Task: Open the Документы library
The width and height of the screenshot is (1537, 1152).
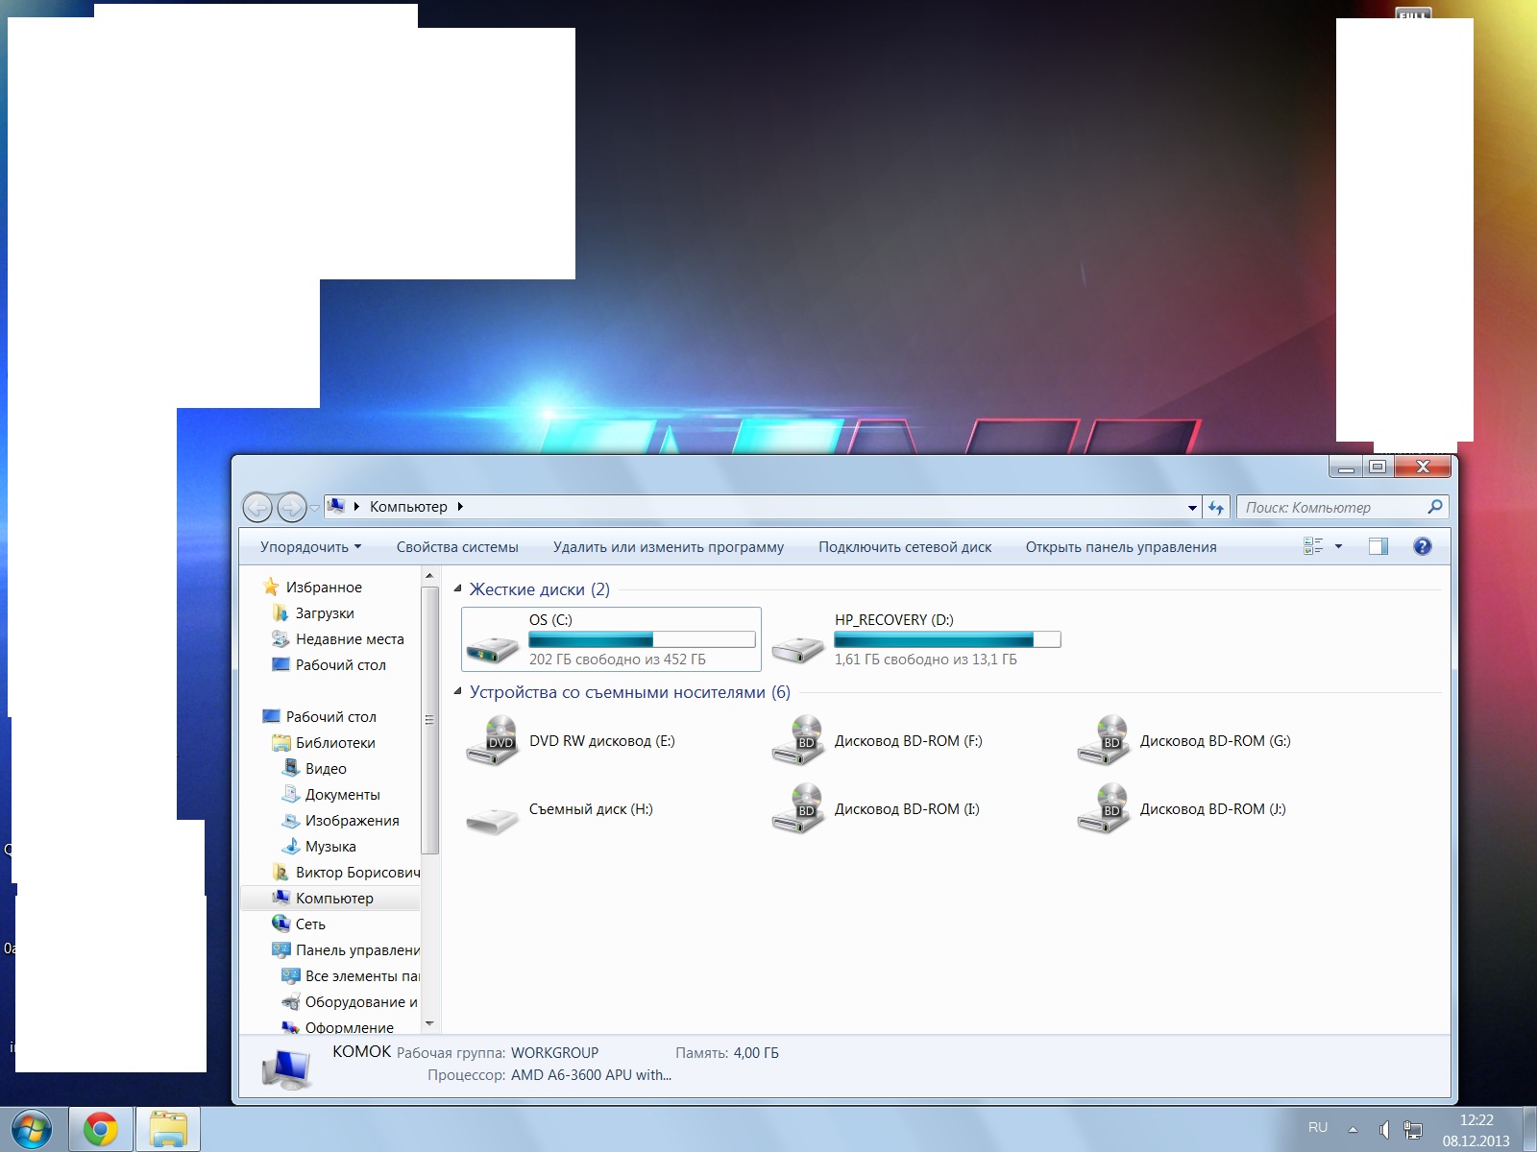Action: (x=342, y=795)
